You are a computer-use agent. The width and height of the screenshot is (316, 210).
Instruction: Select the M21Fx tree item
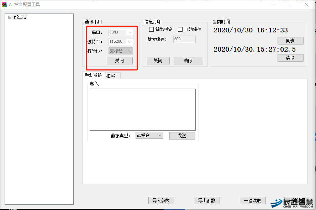pyautogui.click(x=20, y=17)
